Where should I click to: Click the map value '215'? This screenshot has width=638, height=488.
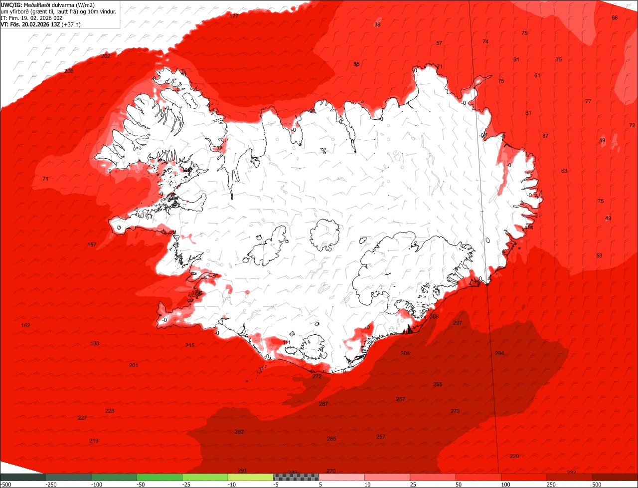[x=190, y=345]
